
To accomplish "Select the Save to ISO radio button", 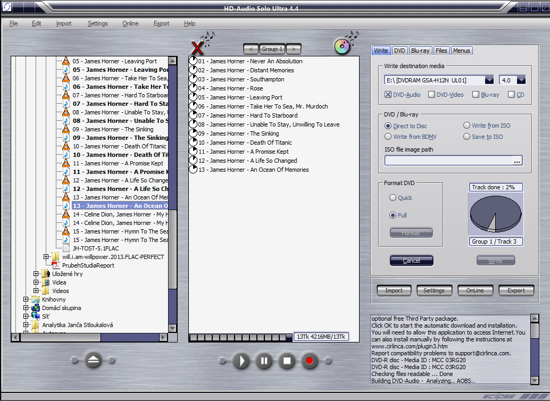I will pyautogui.click(x=466, y=137).
